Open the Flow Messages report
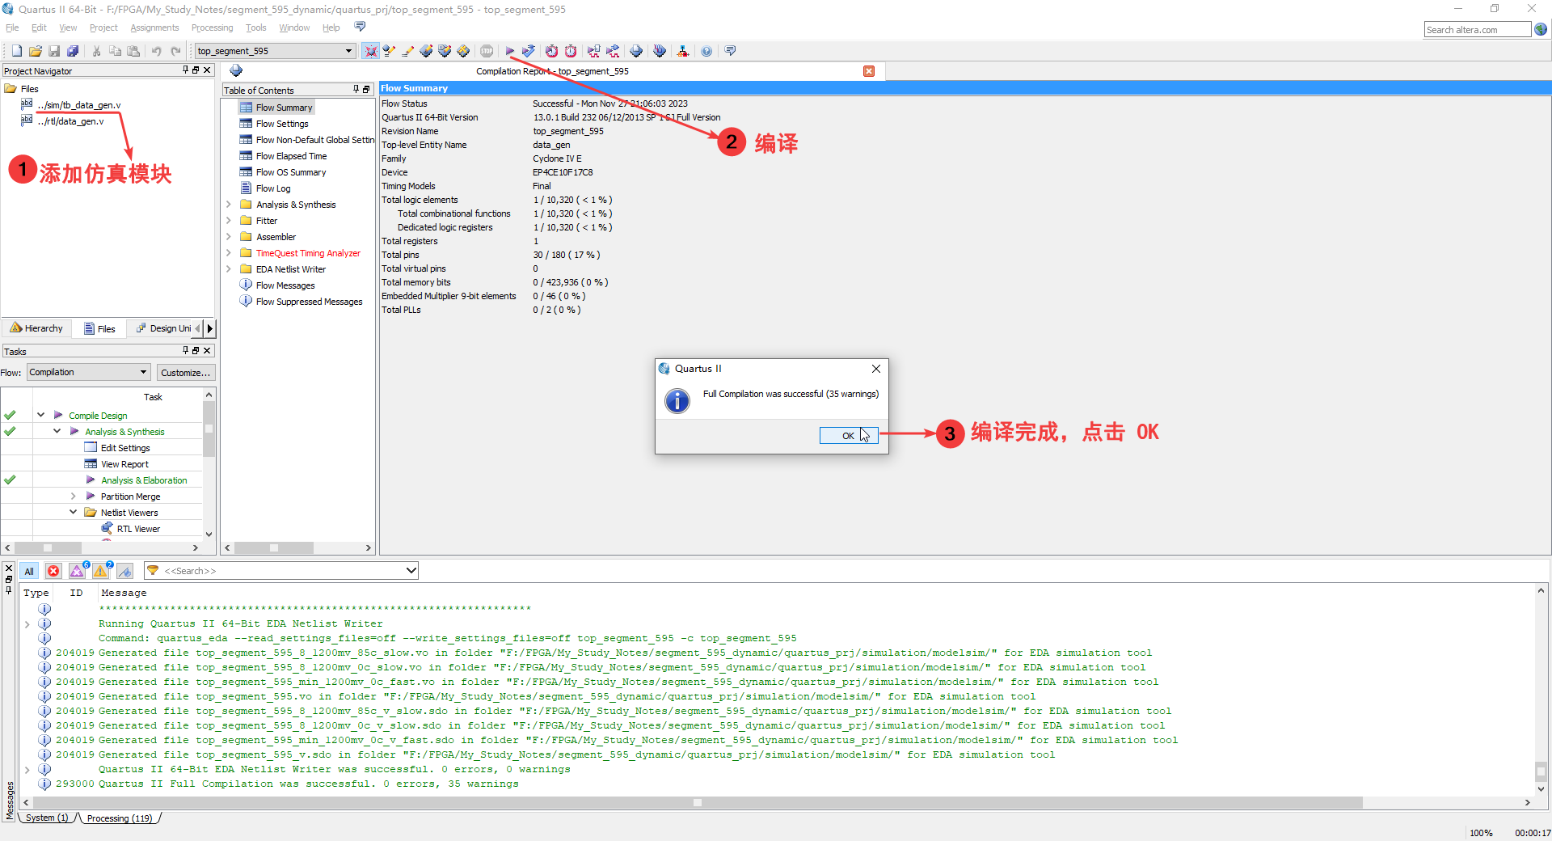Viewport: 1552px width, 841px height. point(285,285)
